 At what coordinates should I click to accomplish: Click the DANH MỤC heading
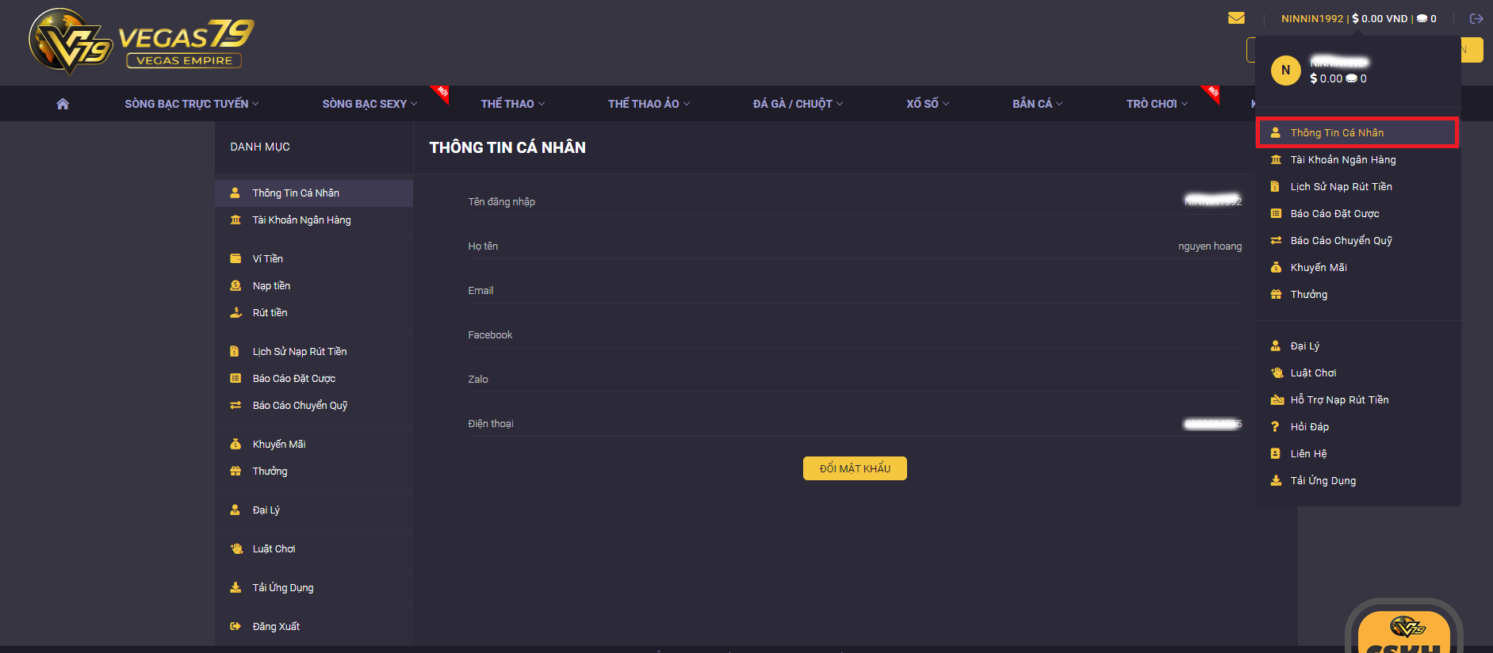260,147
